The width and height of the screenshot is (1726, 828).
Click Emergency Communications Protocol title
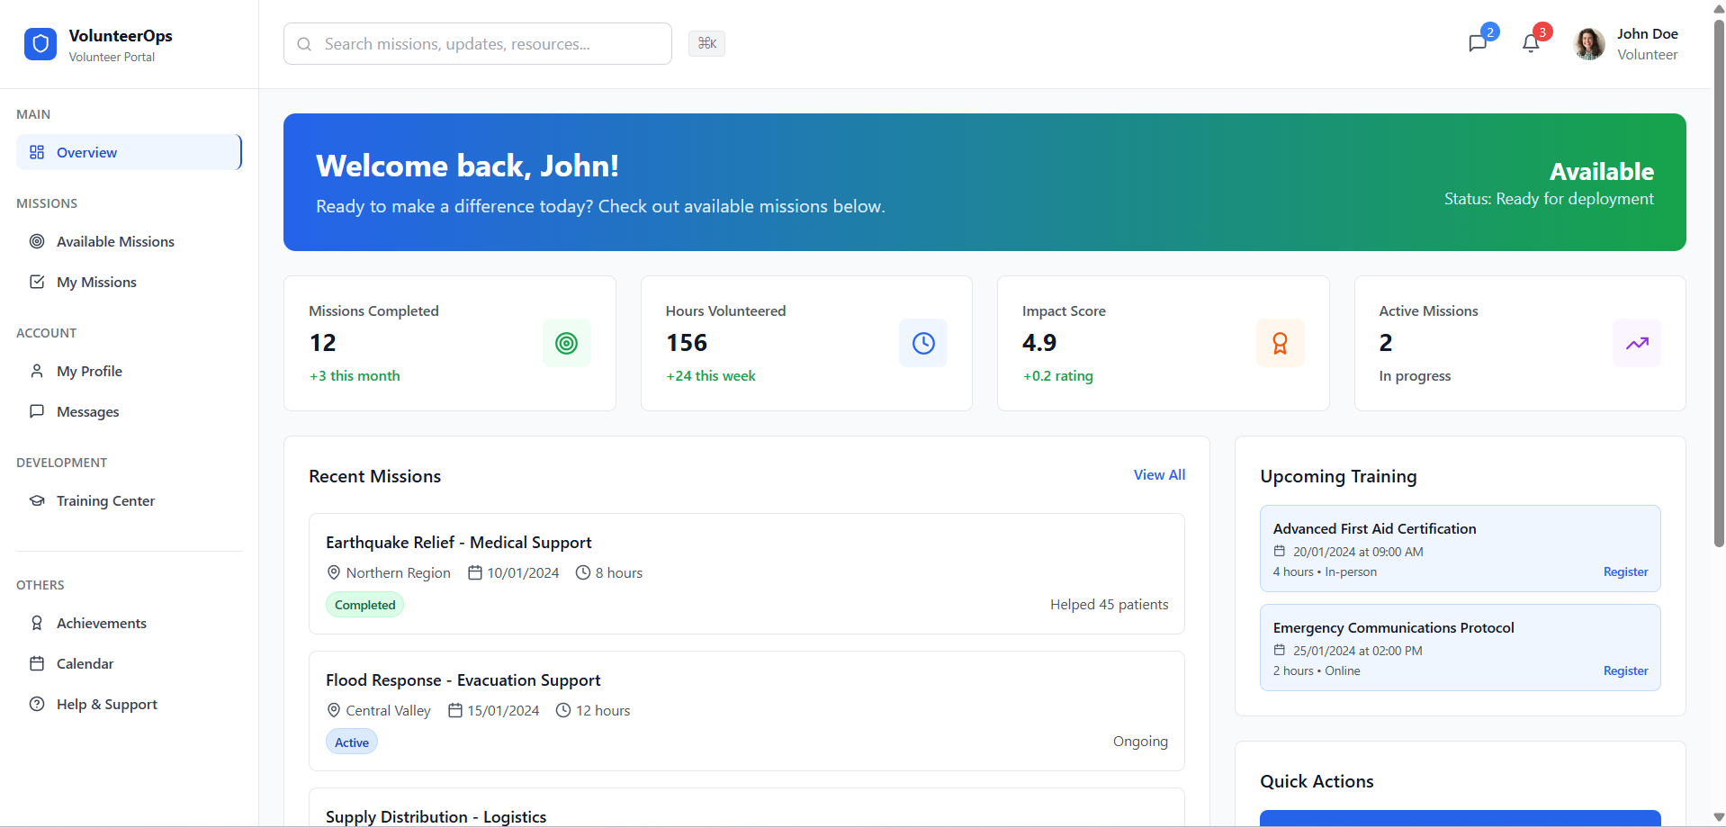(x=1393, y=627)
